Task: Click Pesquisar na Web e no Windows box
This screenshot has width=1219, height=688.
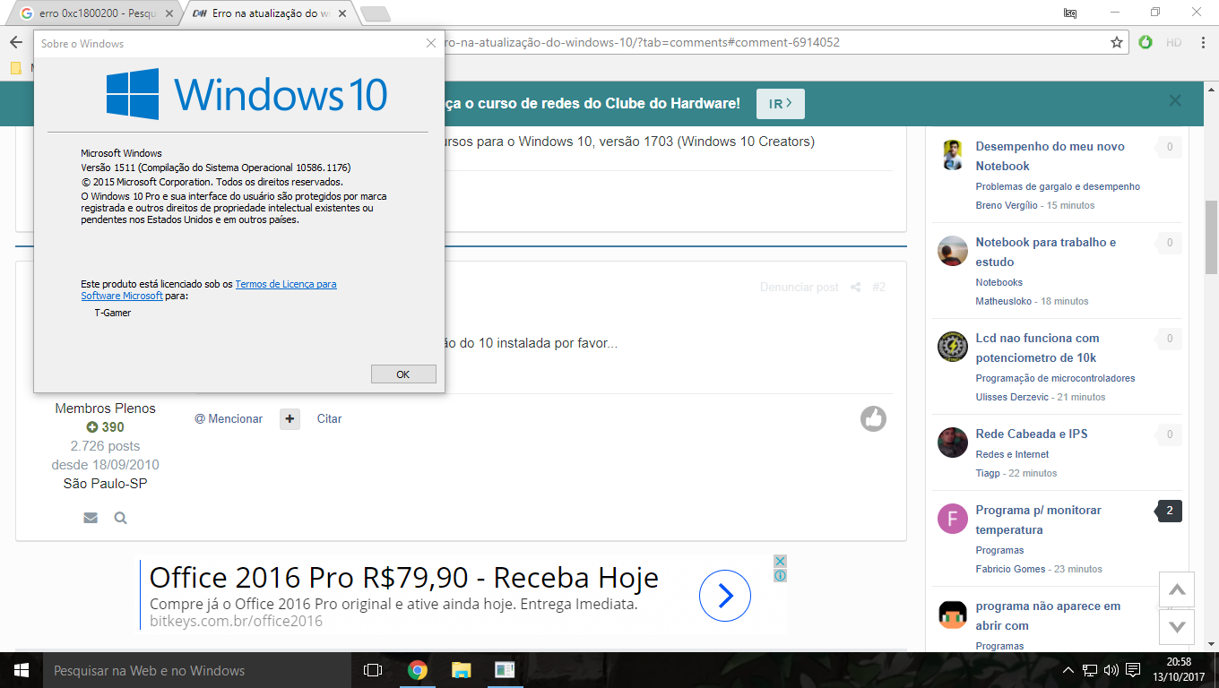Action: [x=197, y=670]
